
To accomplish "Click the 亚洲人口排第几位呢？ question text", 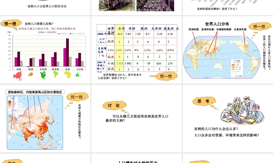I will coord(39,24).
